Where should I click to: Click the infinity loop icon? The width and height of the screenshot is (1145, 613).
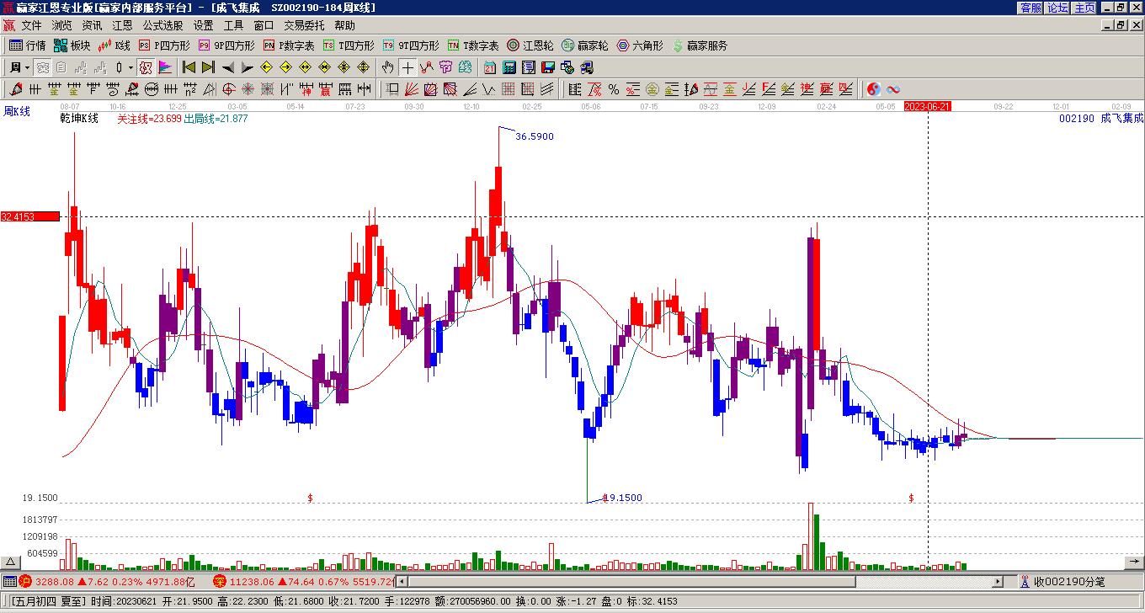pos(893,89)
